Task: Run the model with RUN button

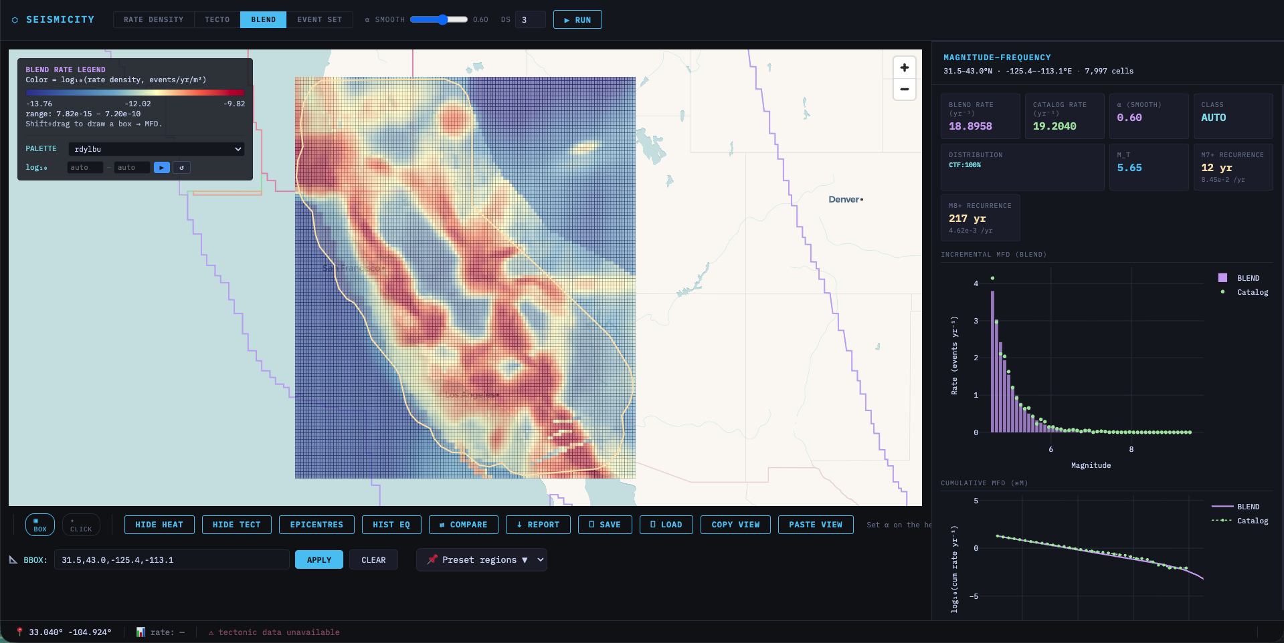Action: click(x=577, y=19)
